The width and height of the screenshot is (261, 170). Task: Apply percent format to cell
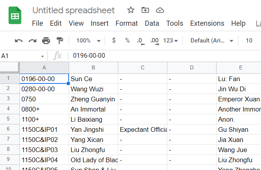127,41
